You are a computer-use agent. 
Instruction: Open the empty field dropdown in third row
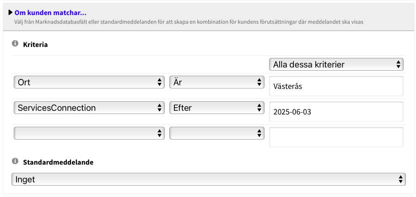[89, 133]
